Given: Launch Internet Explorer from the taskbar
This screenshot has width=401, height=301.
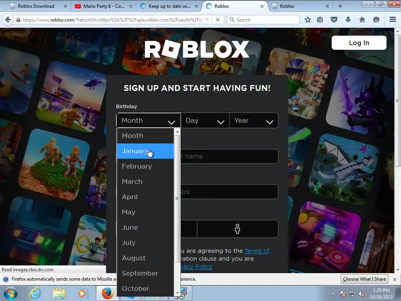Looking at the screenshot, I should (35, 293).
